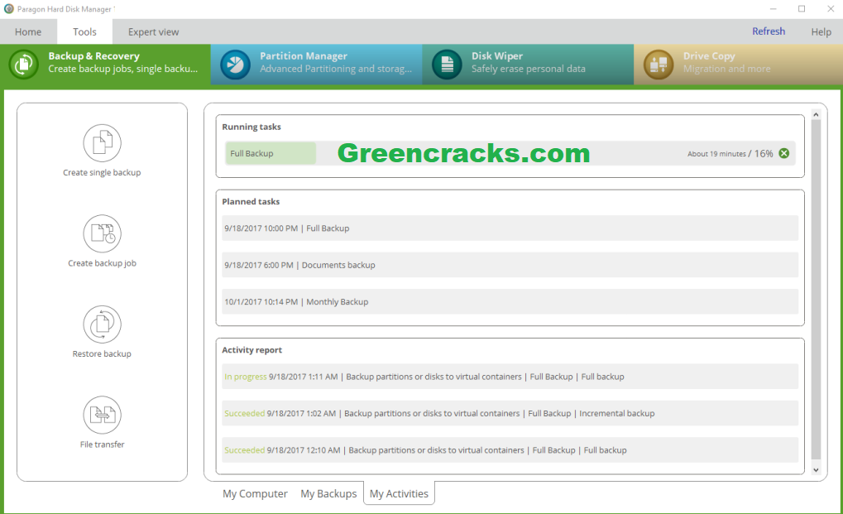
Task: Maximize the Paragon Hard Disk Manager window
Action: click(x=802, y=8)
